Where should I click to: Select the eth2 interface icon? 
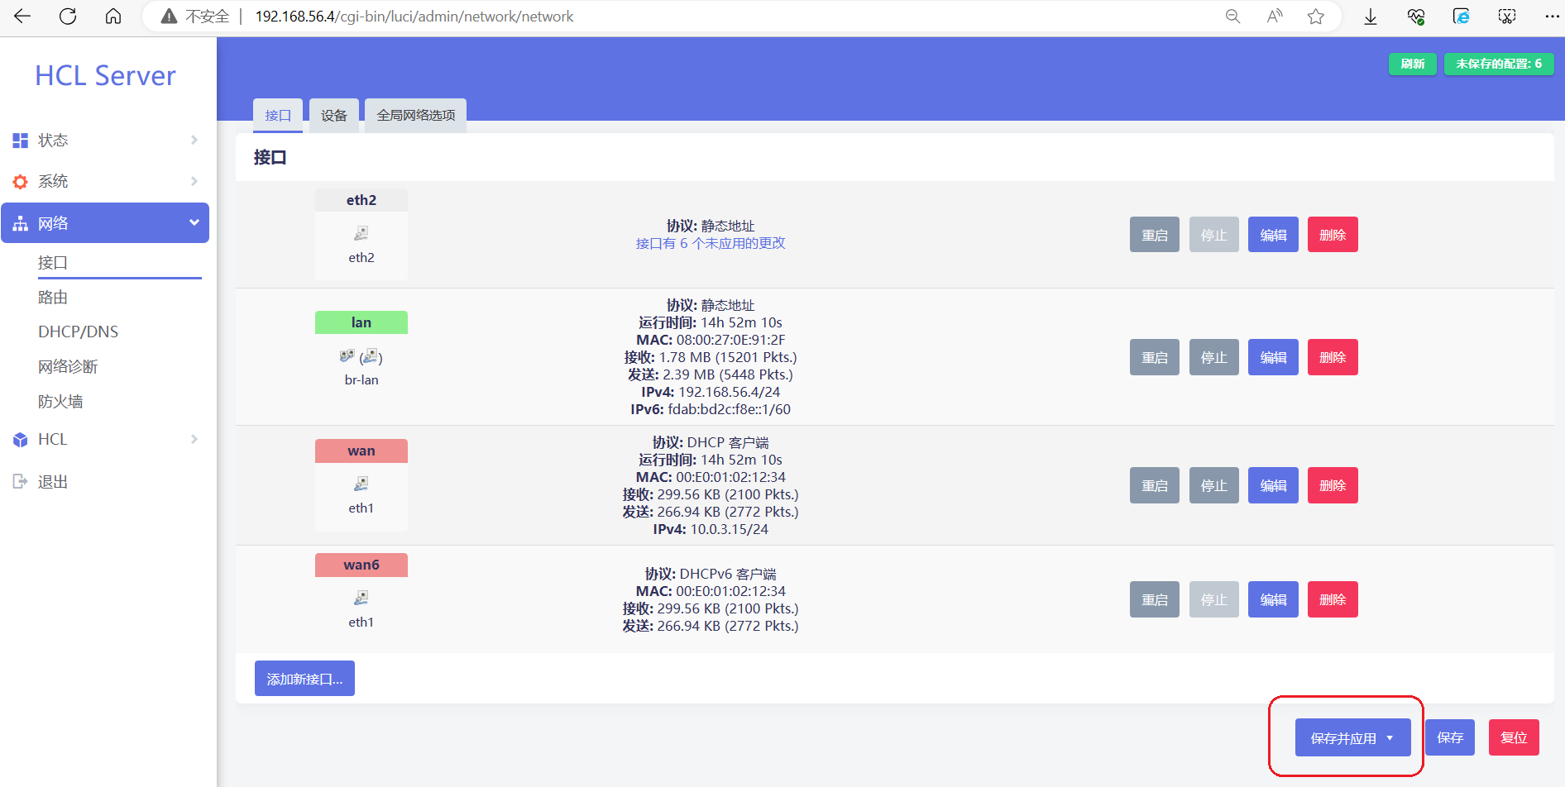point(361,232)
